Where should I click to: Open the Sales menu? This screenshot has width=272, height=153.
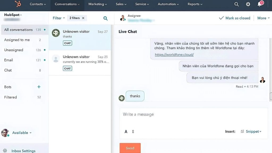(x=121, y=4)
